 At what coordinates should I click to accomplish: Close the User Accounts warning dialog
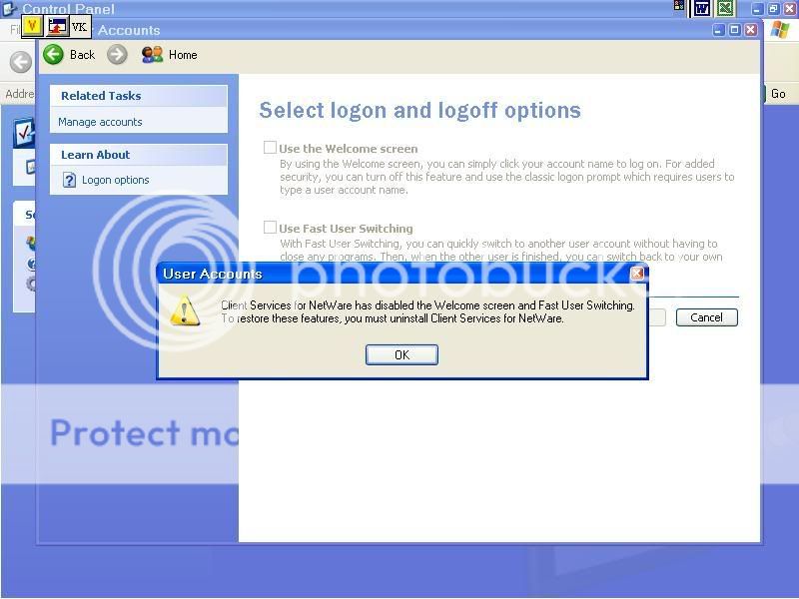tap(637, 274)
